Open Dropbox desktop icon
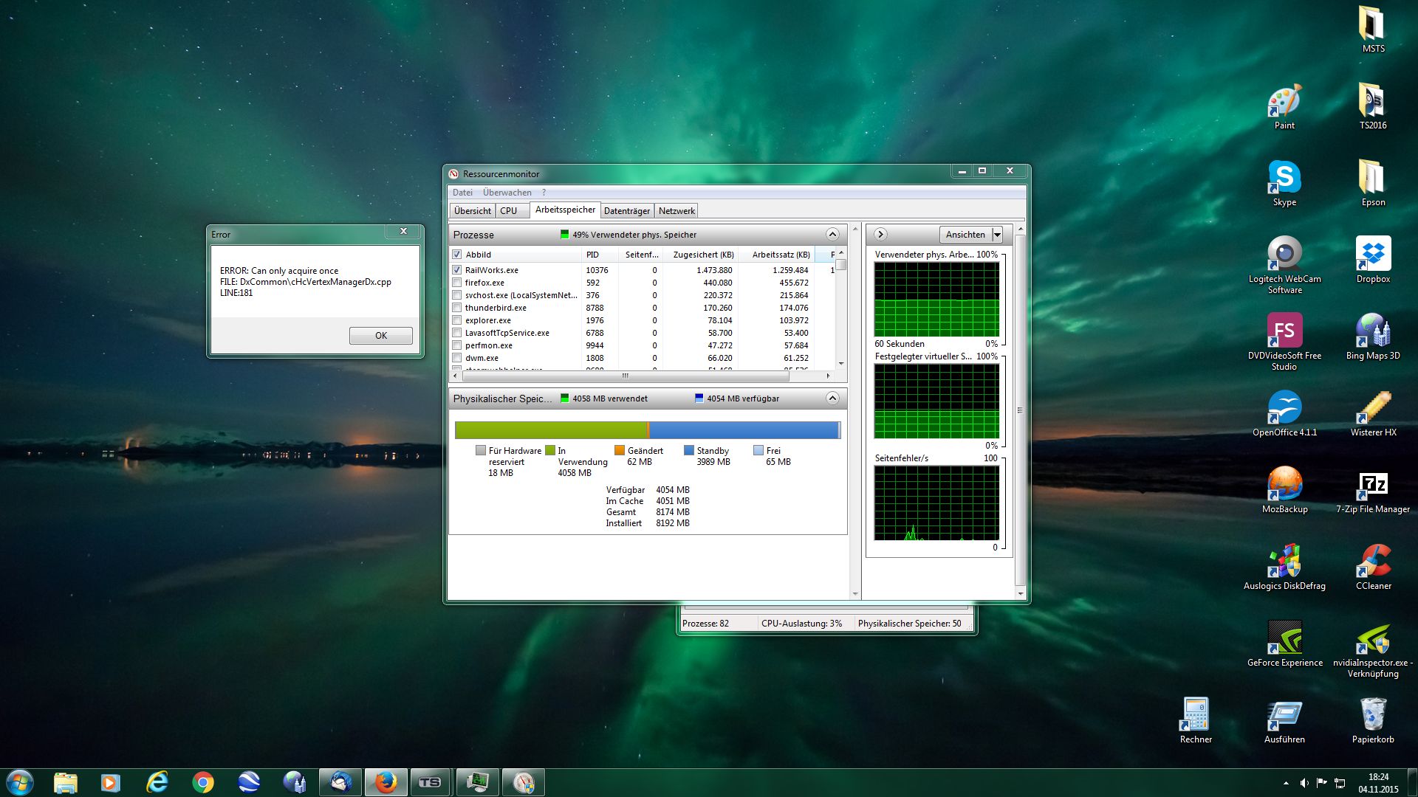 pos(1373,255)
